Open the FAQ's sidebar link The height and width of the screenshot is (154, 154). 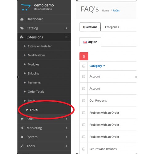pyautogui.click(x=34, y=110)
